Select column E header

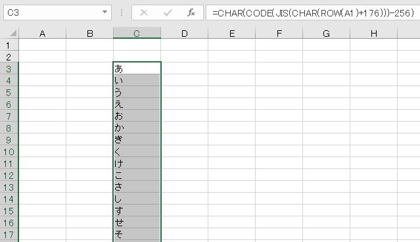(x=232, y=34)
